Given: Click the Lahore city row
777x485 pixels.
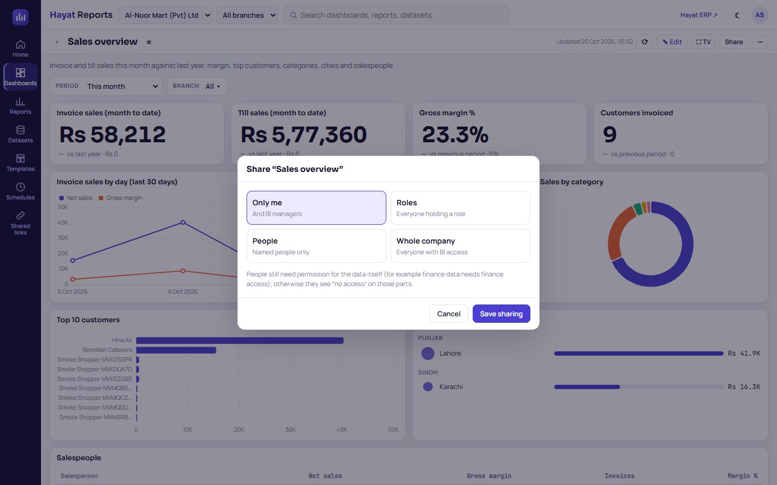Looking at the screenshot, I should (590, 354).
